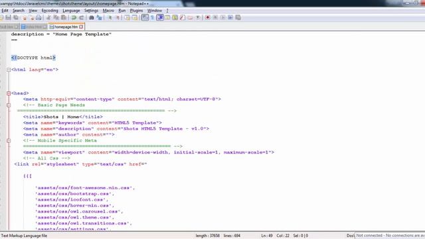Image resolution: width=425 pixels, height=239 pixels.
Task: Open the Window menu
Action: [x=155, y=11]
